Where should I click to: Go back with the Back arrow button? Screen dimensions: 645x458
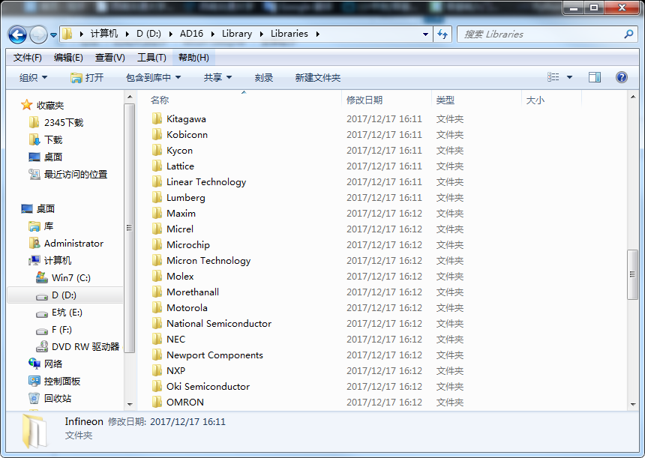click(17, 34)
